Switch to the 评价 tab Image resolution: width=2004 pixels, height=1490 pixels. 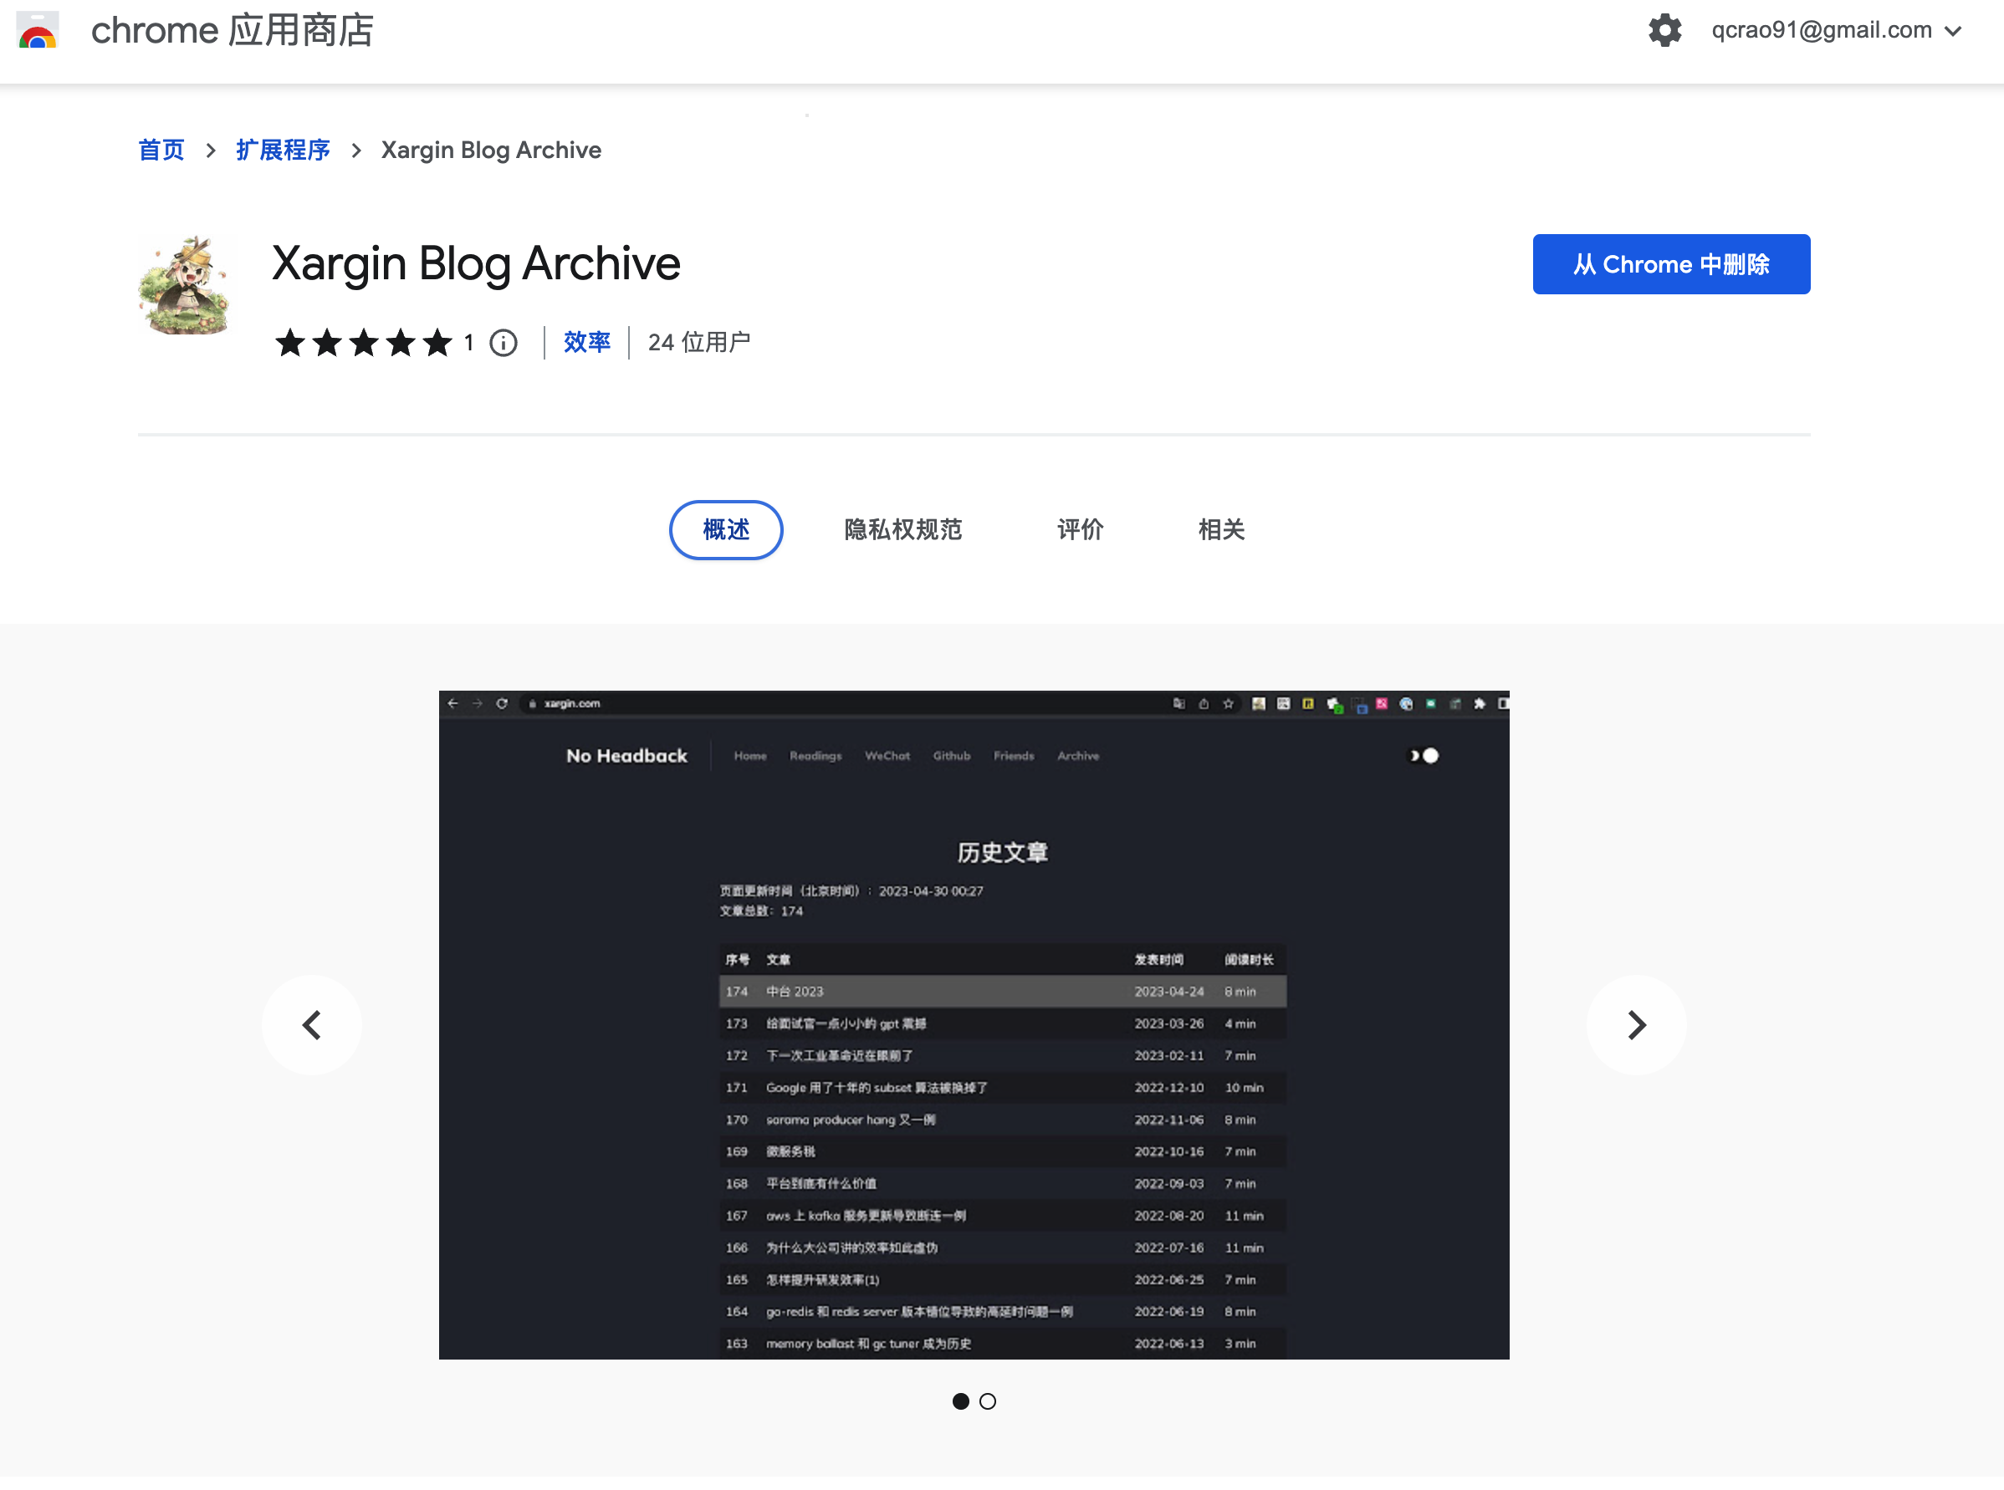click(x=1079, y=529)
